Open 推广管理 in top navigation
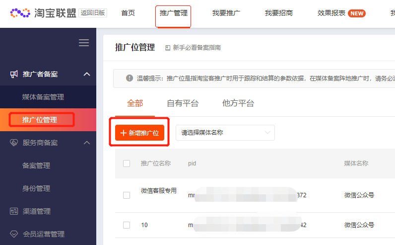 [x=174, y=13]
